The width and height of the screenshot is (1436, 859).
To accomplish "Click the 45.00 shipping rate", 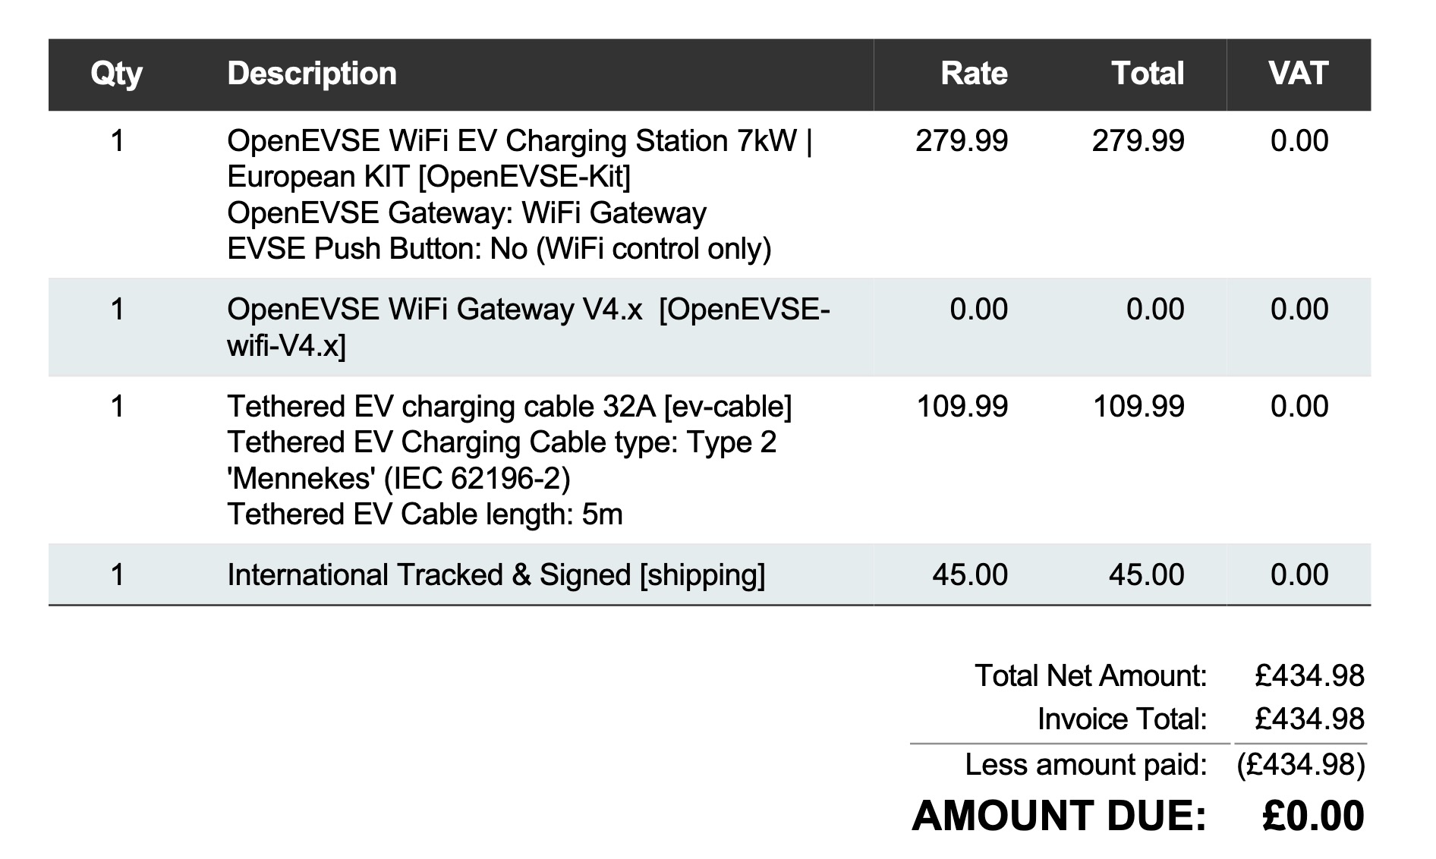I will point(970,574).
